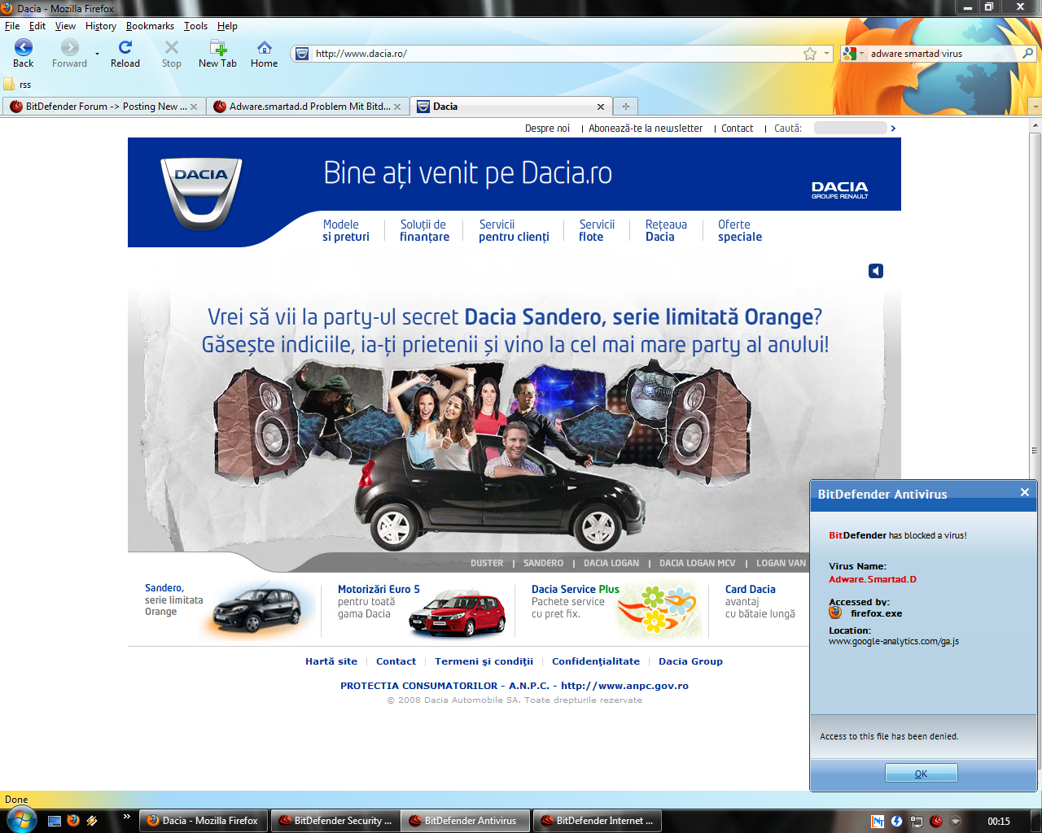
Task: Close the Dacia tab
Action: tap(601, 107)
